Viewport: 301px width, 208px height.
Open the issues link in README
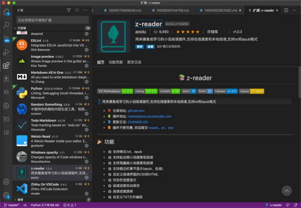(153, 128)
